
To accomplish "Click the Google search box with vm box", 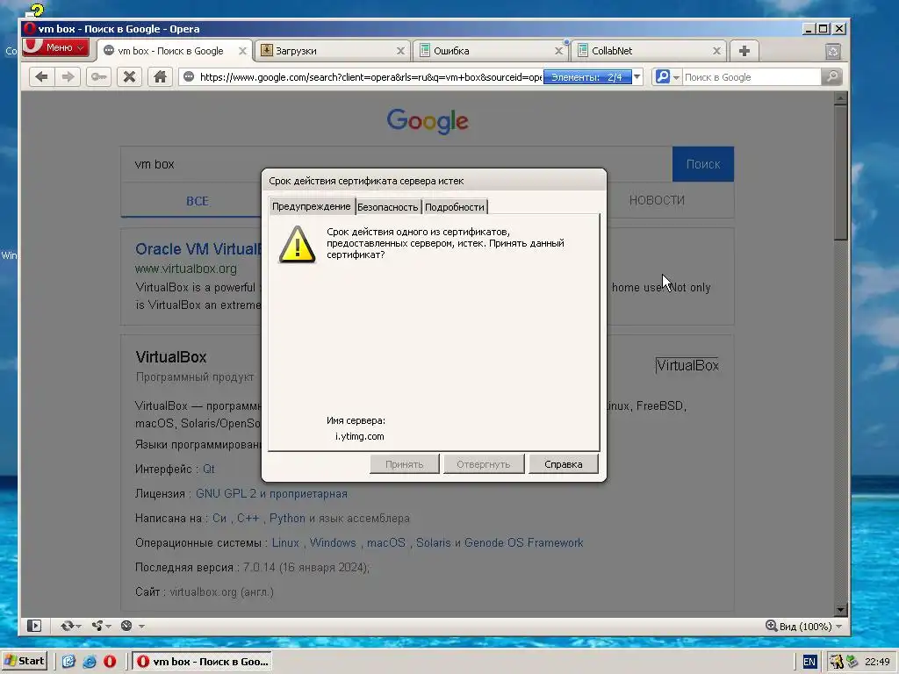I will point(396,164).
